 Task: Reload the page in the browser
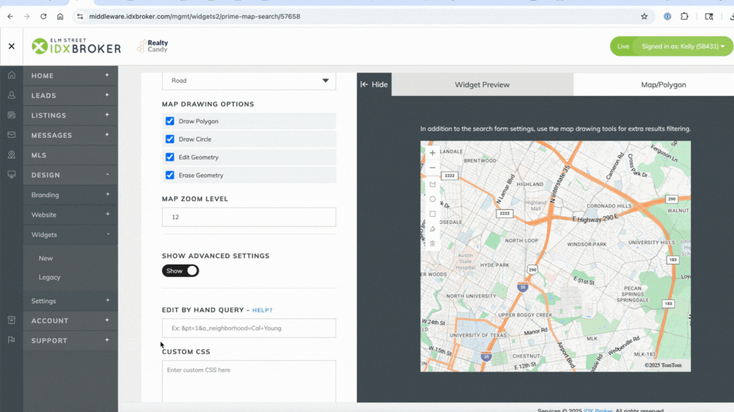[x=43, y=17]
